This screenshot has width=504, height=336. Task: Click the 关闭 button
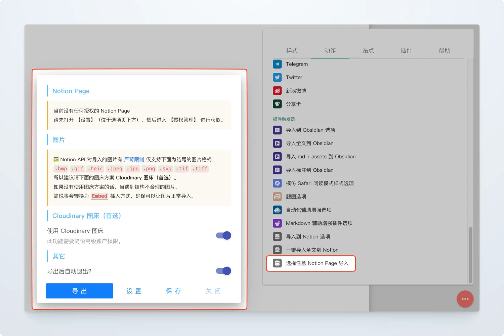pos(213,291)
